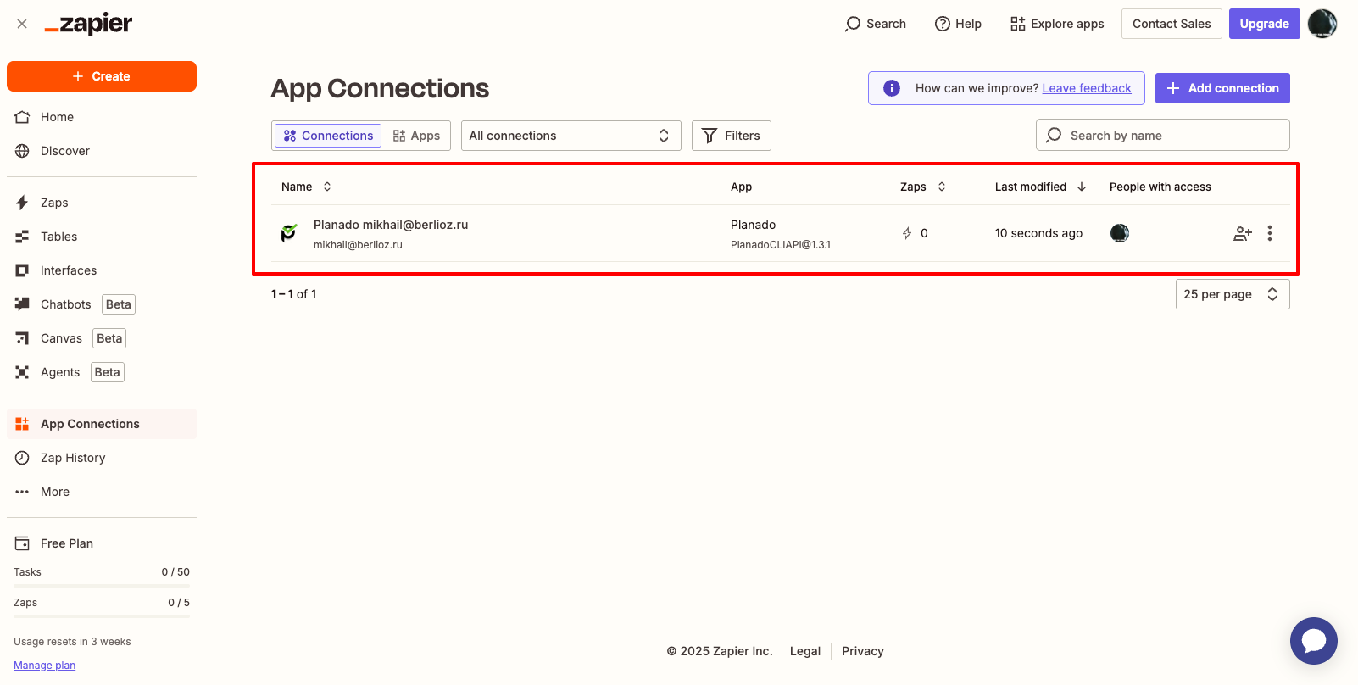The width and height of the screenshot is (1358, 685).
Task: Click the info icon in feedback banner
Action: pyautogui.click(x=892, y=88)
